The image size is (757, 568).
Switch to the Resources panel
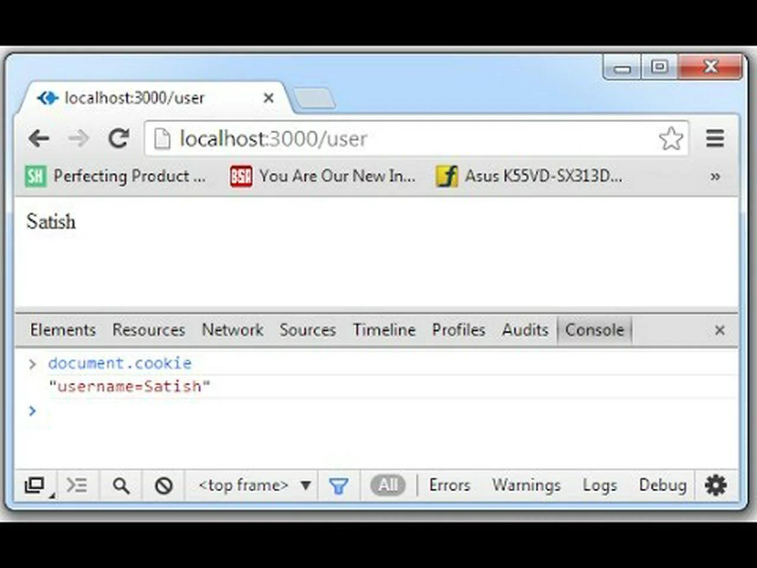(148, 330)
